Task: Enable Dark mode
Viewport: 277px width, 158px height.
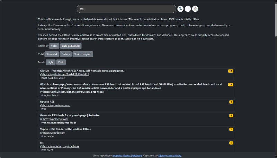Action: (x=61, y=62)
